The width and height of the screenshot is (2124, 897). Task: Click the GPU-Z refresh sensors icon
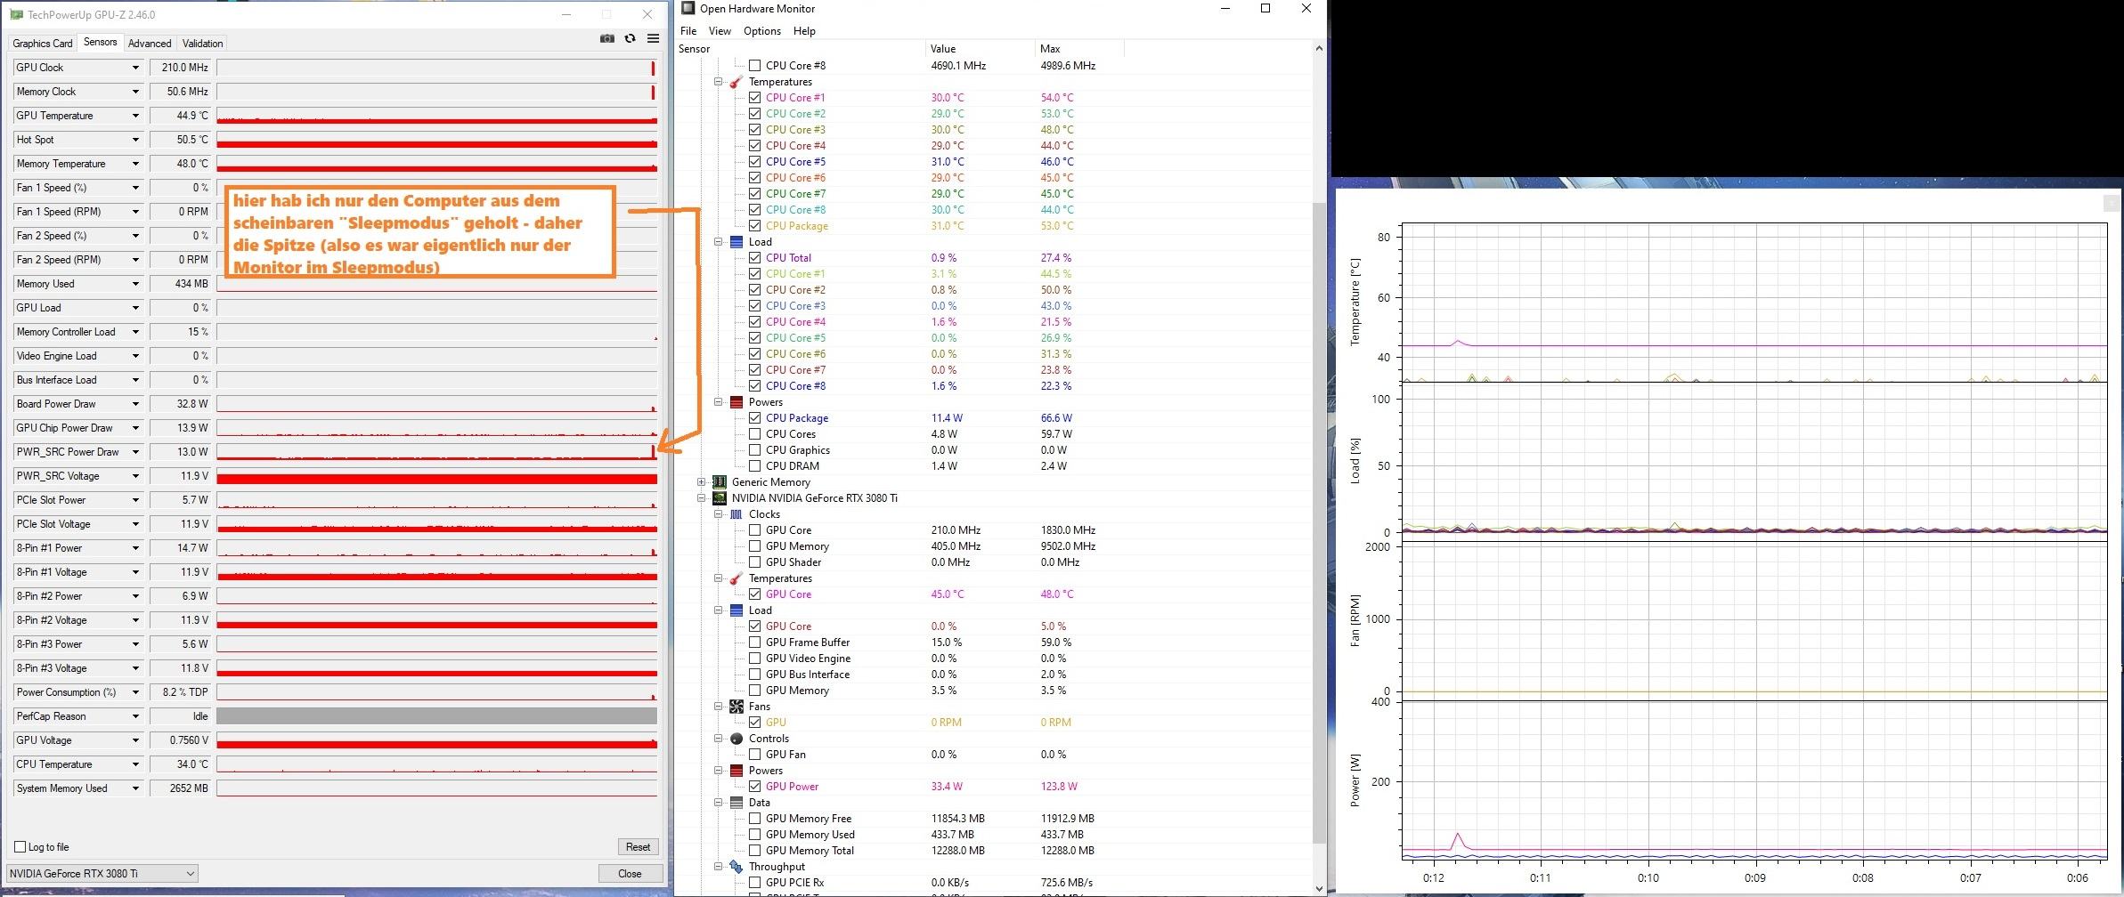click(x=631, y=38)
